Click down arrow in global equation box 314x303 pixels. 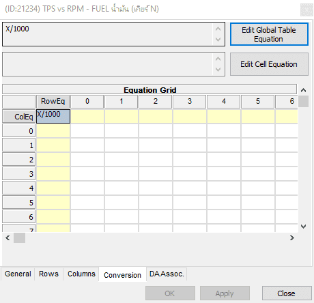coord(218,40)
